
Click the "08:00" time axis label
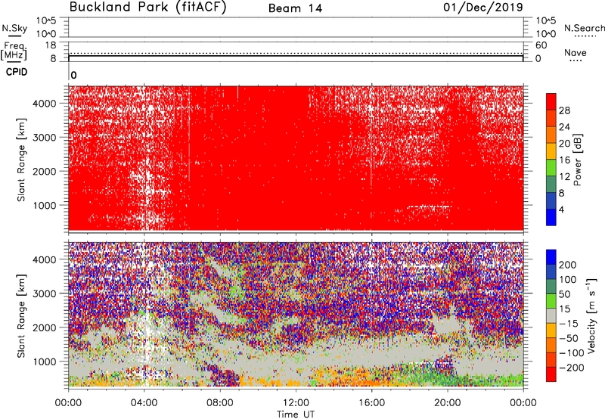pos(219,403)
